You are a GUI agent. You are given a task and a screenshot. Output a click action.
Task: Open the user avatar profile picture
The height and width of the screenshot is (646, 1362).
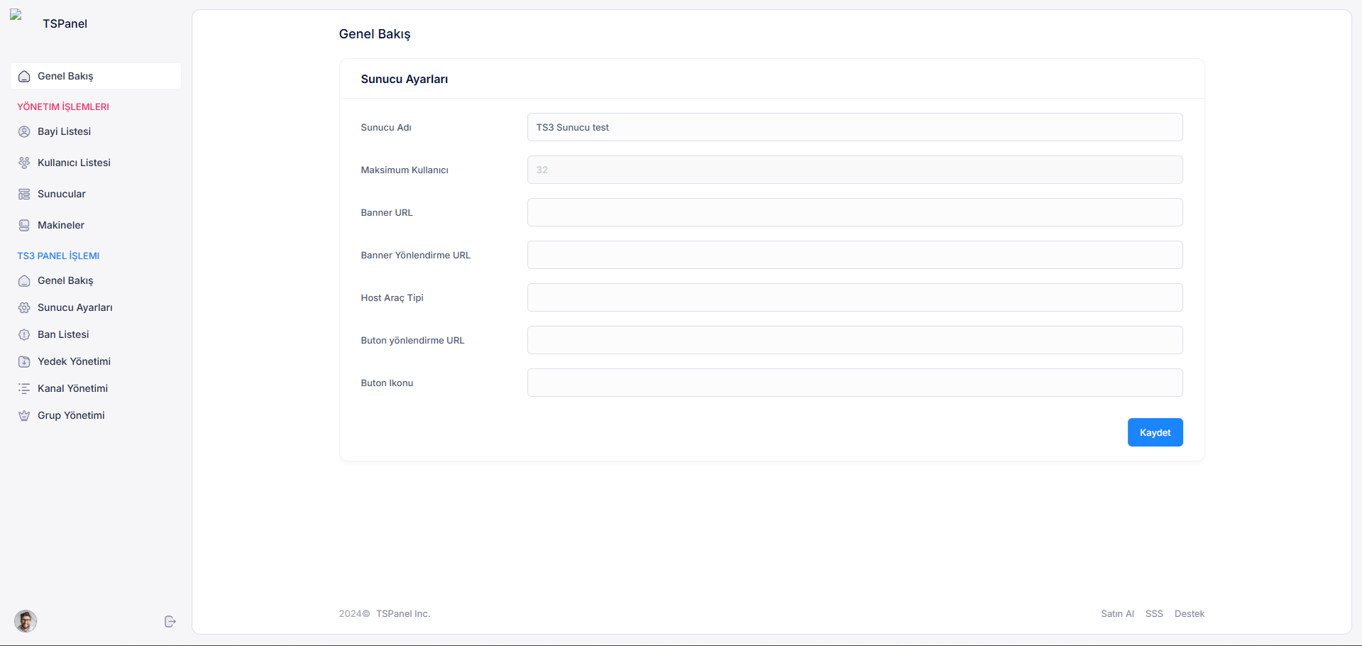pyautogui.click(x=26, y=621)
